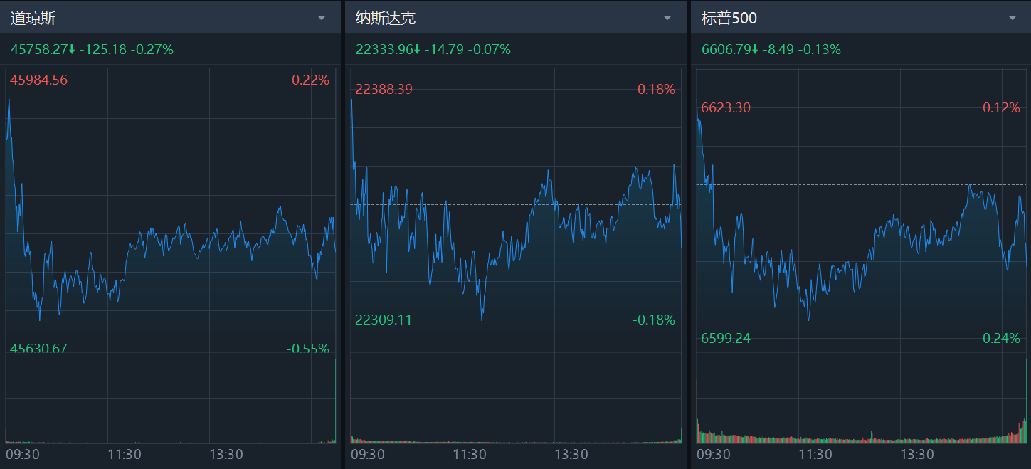This screenshot has width=1031, height=469.
Task: Click the upper axis value 22388.39
Action: click(x=384, y=89)
